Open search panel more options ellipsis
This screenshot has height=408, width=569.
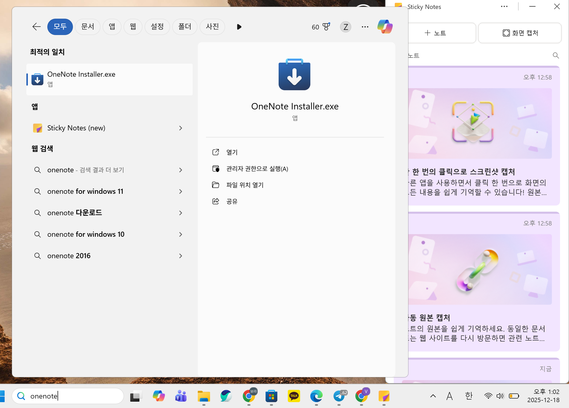pyautogui.click(x=365, y=27)
